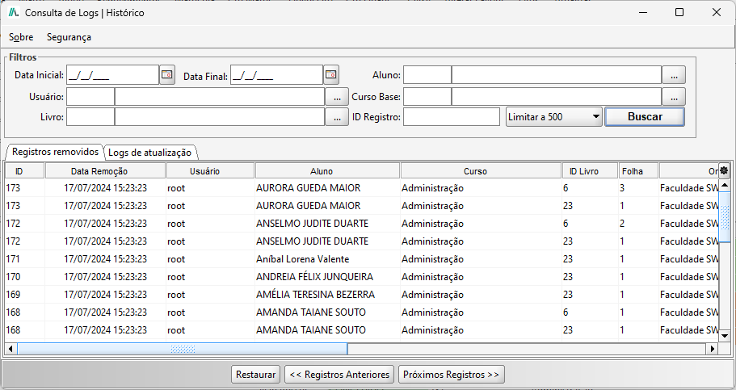Select AURORA GUEDA MAIOR row with ID Livro 23
The image size is (736, 390).
click(x=362, y=206)
